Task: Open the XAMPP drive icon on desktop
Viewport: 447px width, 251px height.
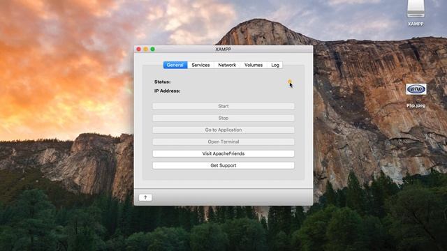Action: (416, 9)
